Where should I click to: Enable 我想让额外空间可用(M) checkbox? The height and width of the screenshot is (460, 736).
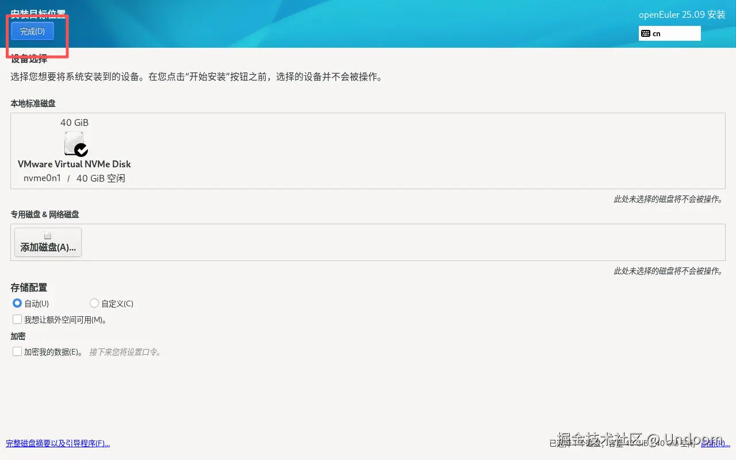point(17,319)
